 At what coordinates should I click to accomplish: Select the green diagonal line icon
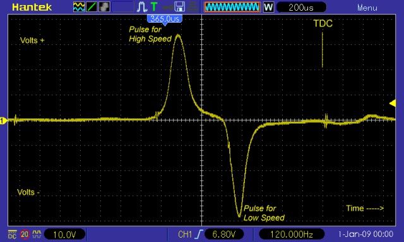point(92,7)
